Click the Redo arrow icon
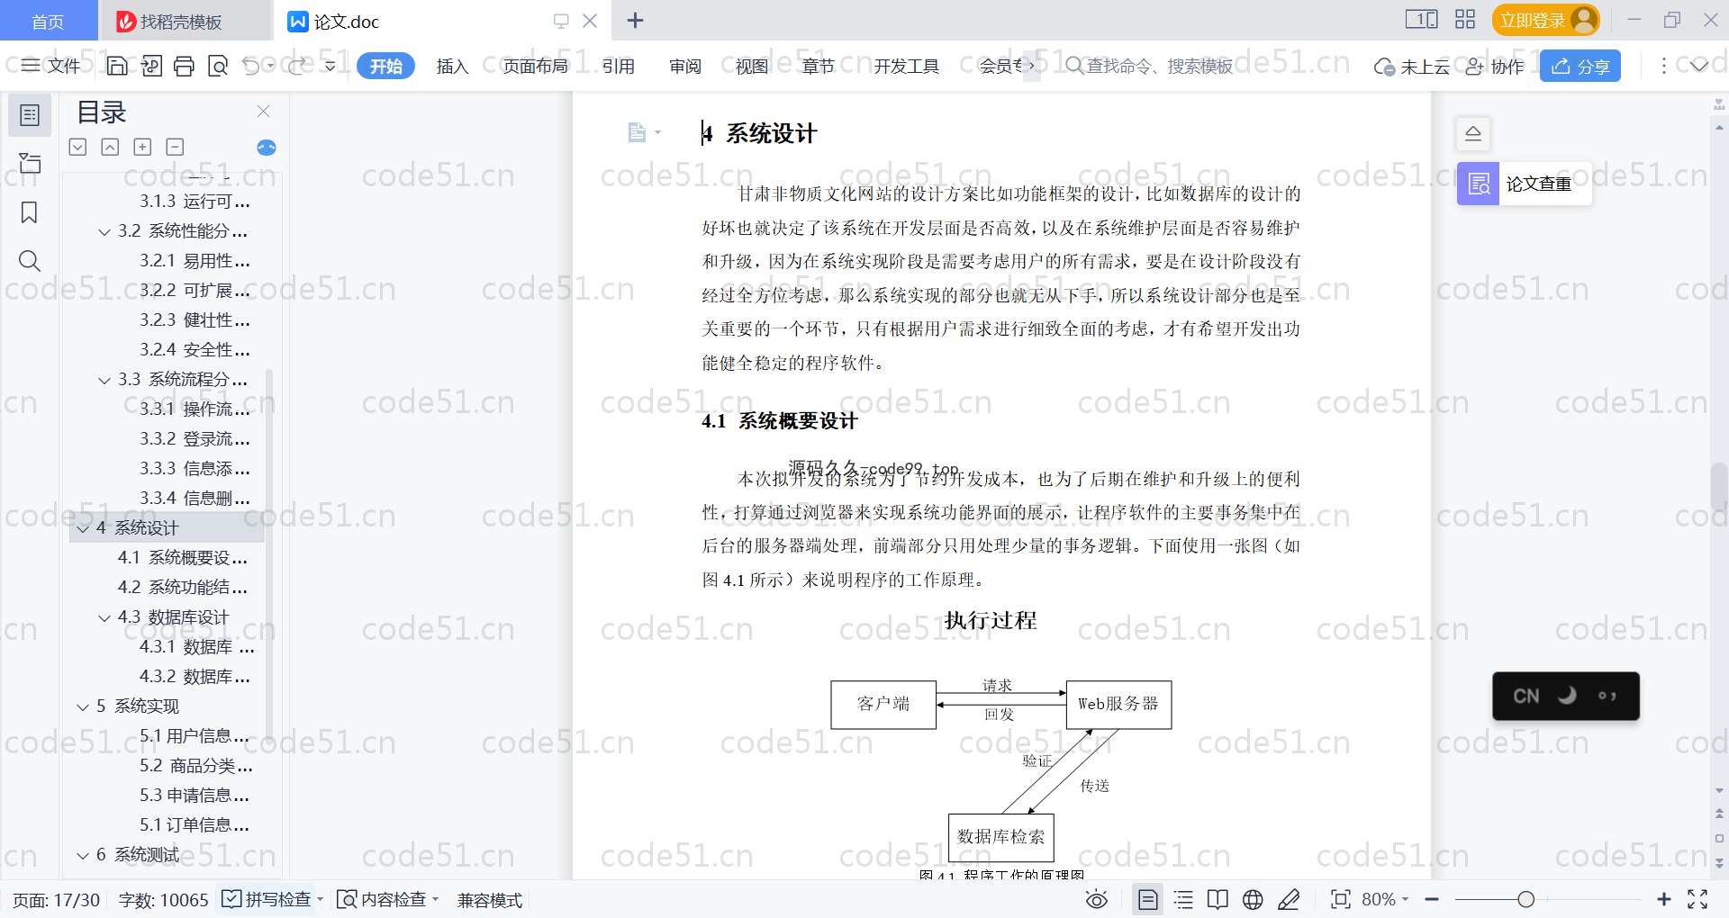This screenshot has height=918, width=1729. coord(296,66)
